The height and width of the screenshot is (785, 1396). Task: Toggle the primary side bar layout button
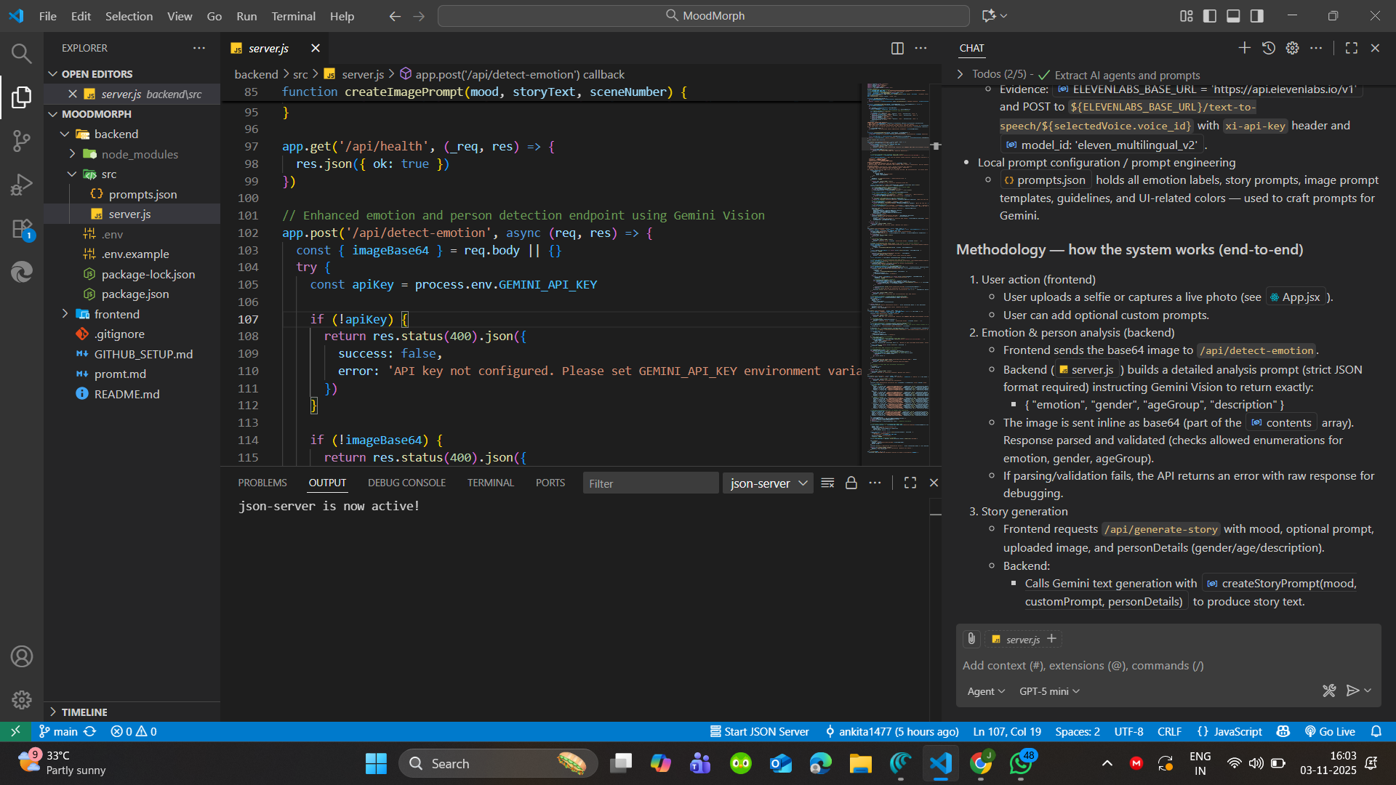tap(1210, 16)
